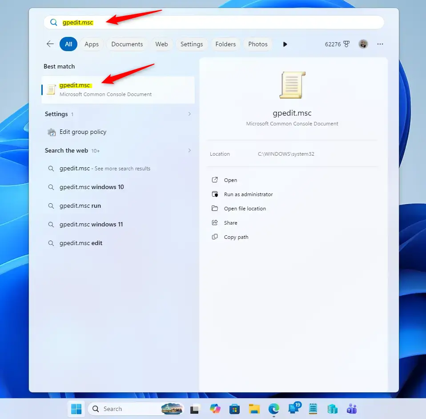Screen dimensions: 426x419
Task: Select 'gpedit.msc edit' web suggestion
Action: click(118, 243)
